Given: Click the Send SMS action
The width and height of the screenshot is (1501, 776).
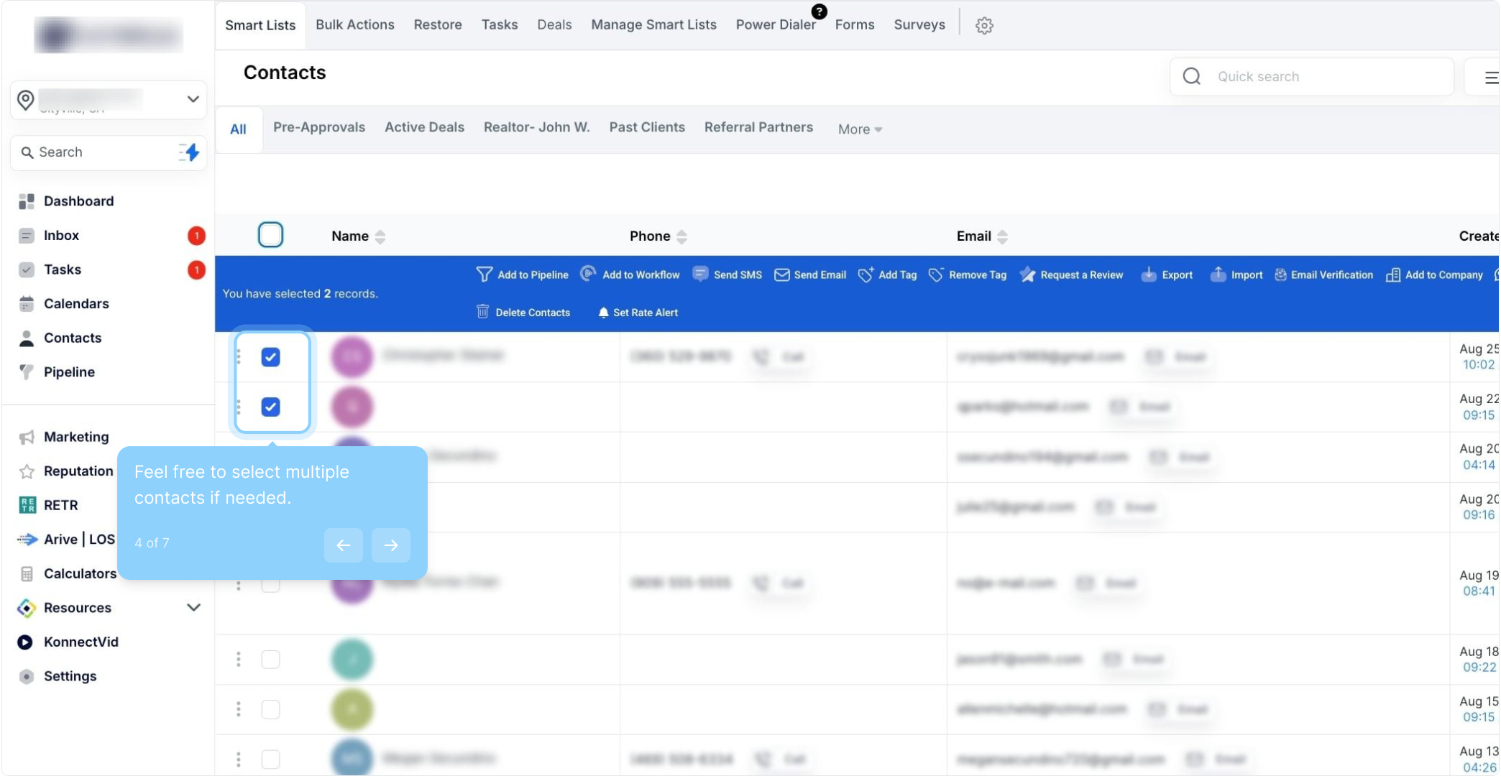Looking at the screenshot, I should [727, 274].
